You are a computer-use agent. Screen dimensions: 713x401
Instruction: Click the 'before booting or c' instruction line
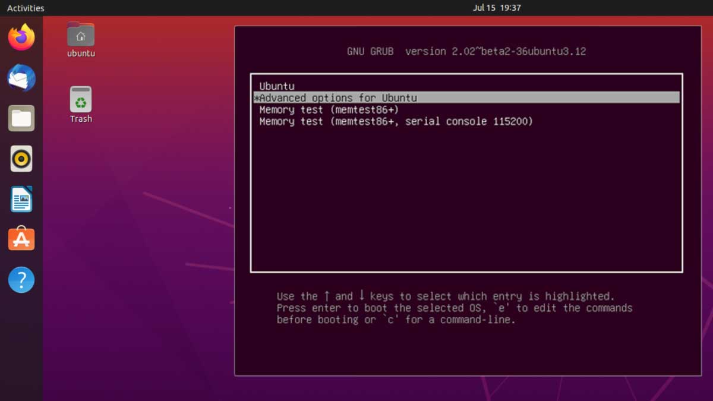pos(396,320)
